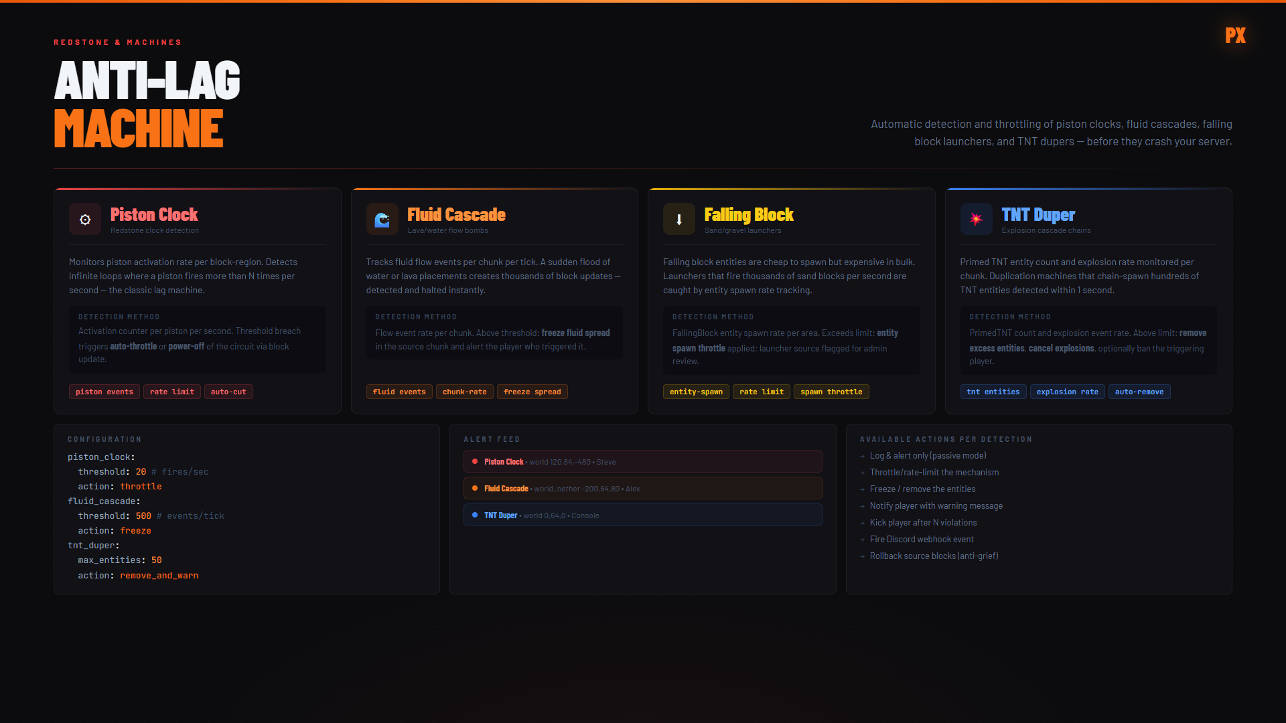Image resolution: width=1286 pixels, height=723 pixels.
Task: Select the 'auto-cut' tag
Action: pos(228,392)
